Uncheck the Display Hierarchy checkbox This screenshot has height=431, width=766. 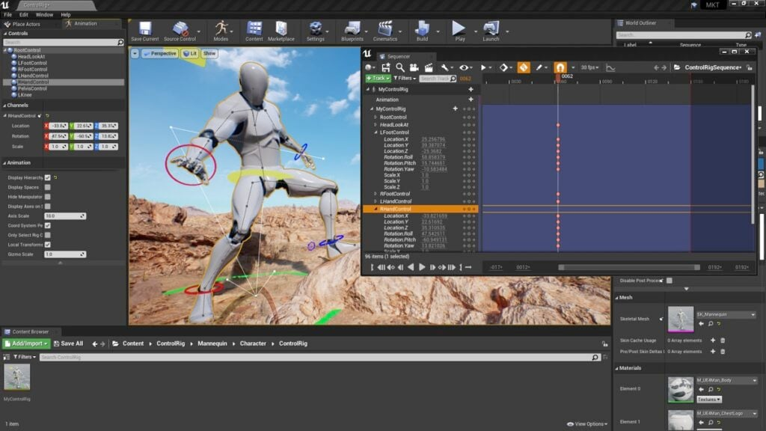click(x=47, y=178)
